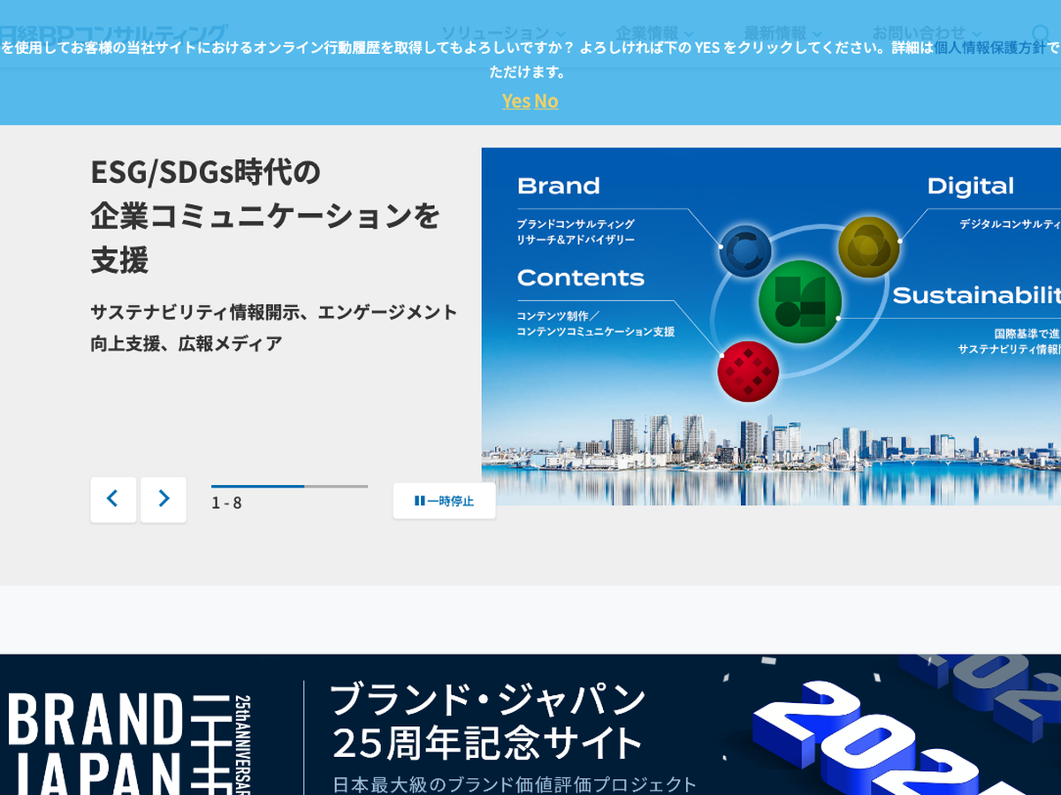This screenshot has height=795, width=1061.
Task: Expand the ソリューション dropdown menu
Action: (x=503, y=34)
